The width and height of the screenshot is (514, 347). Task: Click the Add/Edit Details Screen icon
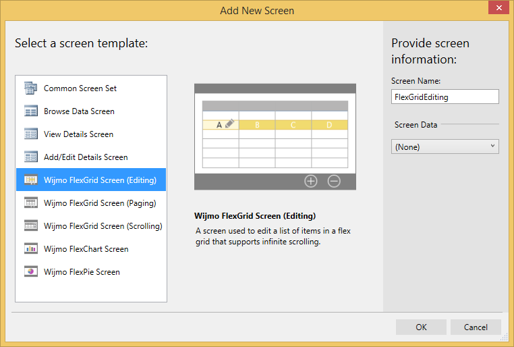pyautogui.click(x=30, y=157)
